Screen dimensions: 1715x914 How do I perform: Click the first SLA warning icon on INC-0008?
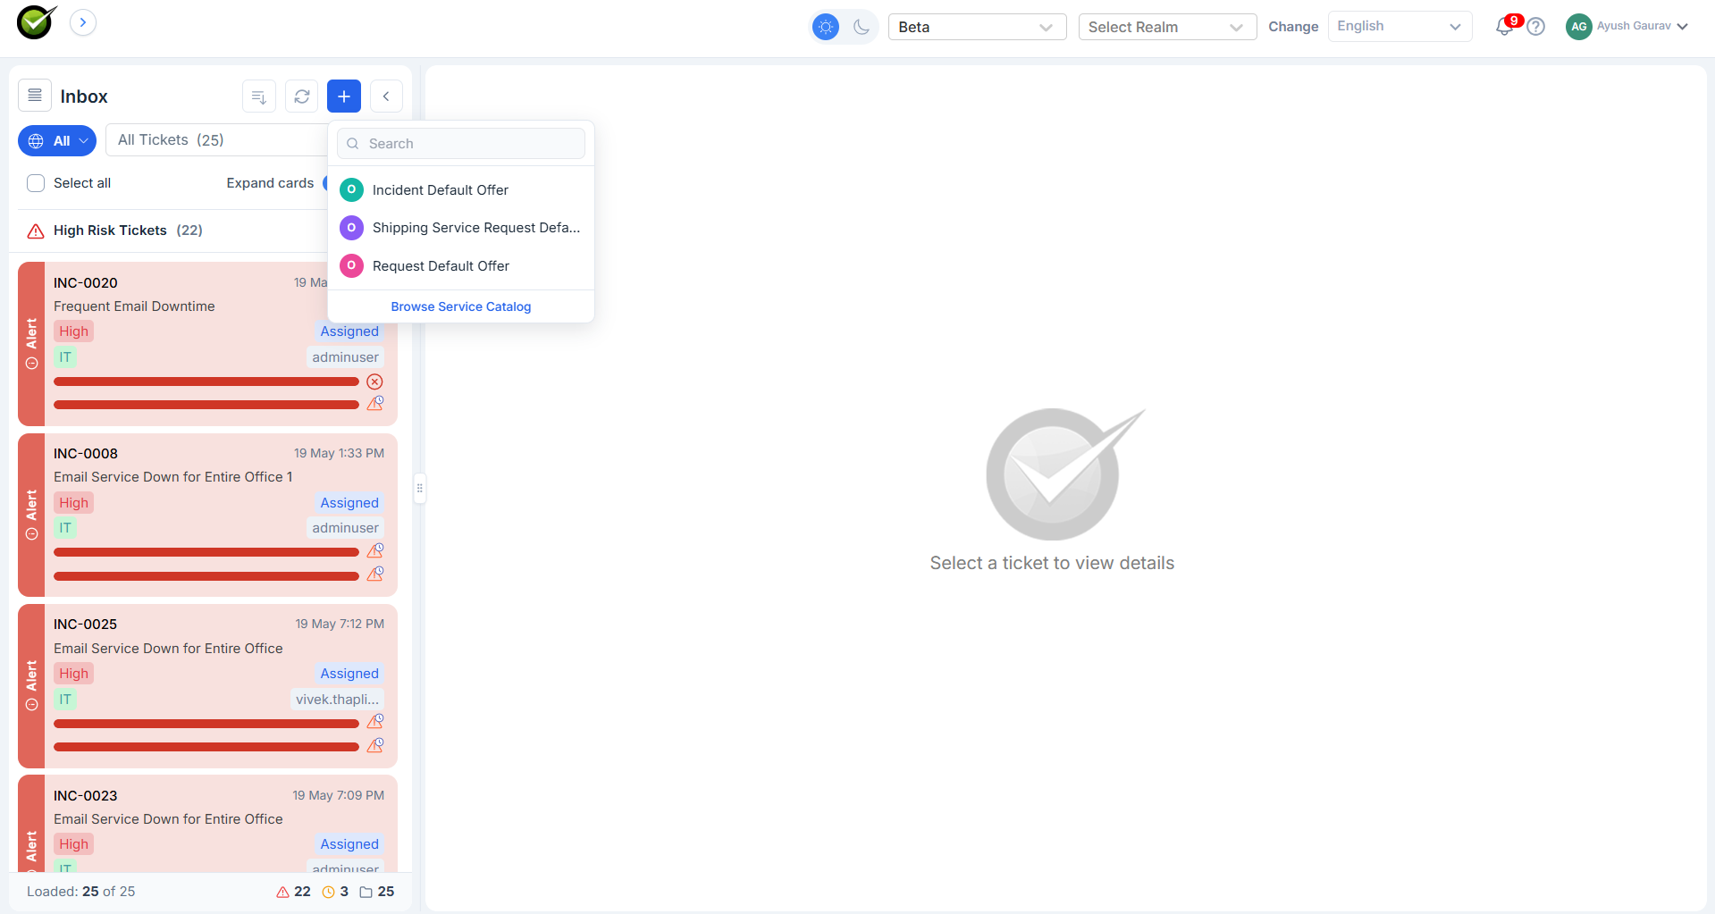click(x=375, y=551)
